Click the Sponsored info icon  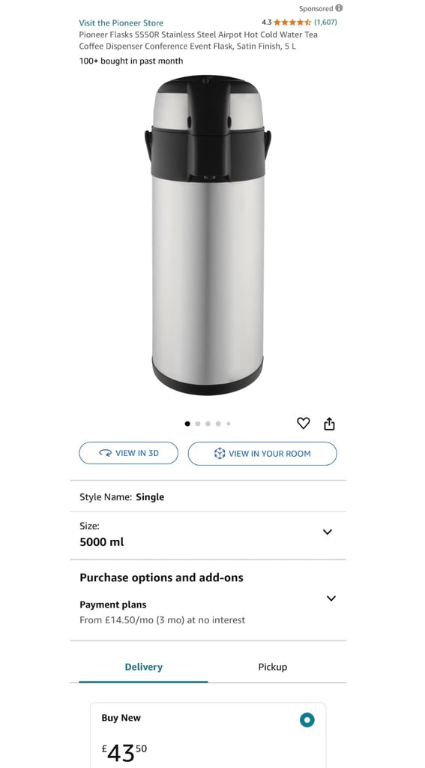pos(339,7)
